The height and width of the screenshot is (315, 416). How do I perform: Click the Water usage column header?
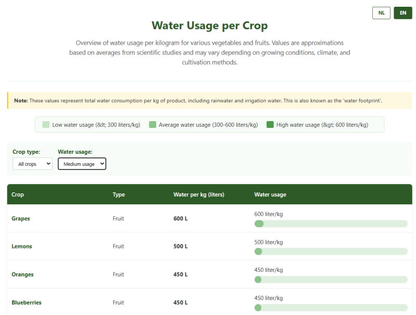[270, 194]
